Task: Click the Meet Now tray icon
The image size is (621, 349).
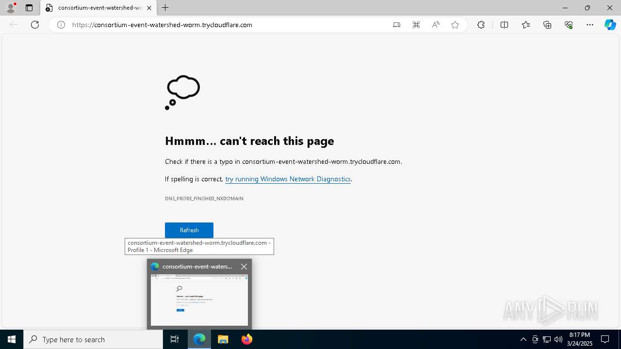Action: (x=535, y=339)
